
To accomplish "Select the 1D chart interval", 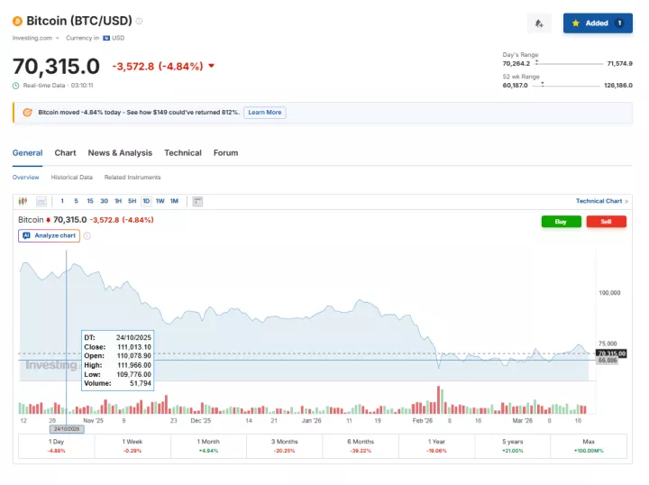I will pyautogui.click(x=146, y=201).
